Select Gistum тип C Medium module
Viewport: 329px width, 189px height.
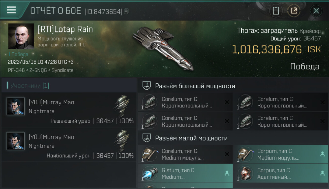coord(185,173)
